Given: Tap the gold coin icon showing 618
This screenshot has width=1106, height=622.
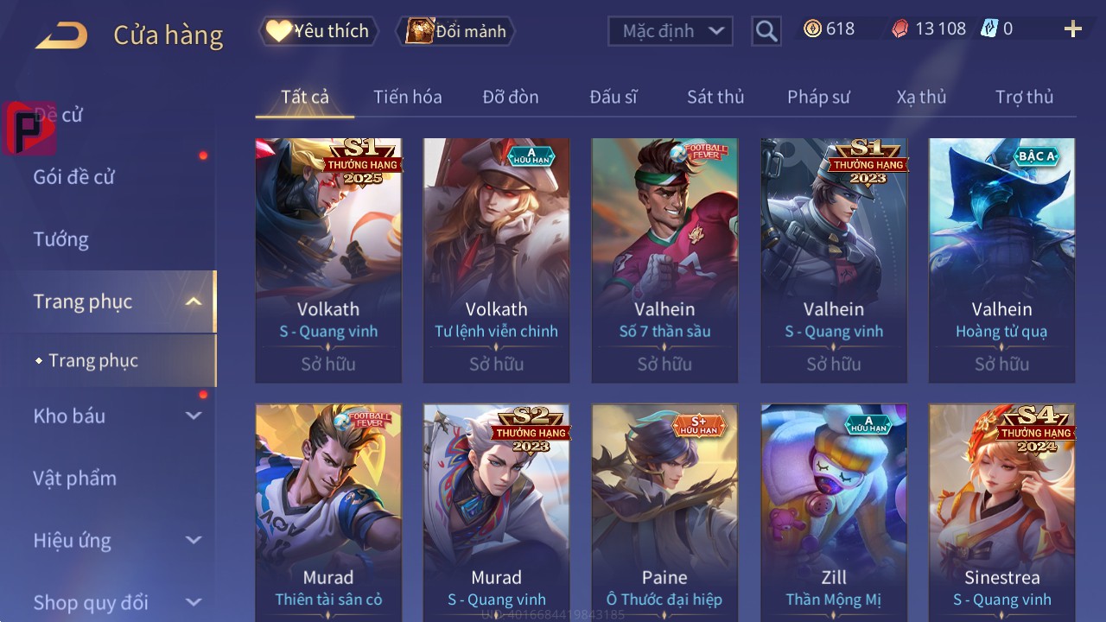Looking at the screenshot, I should tap(812, 29).
